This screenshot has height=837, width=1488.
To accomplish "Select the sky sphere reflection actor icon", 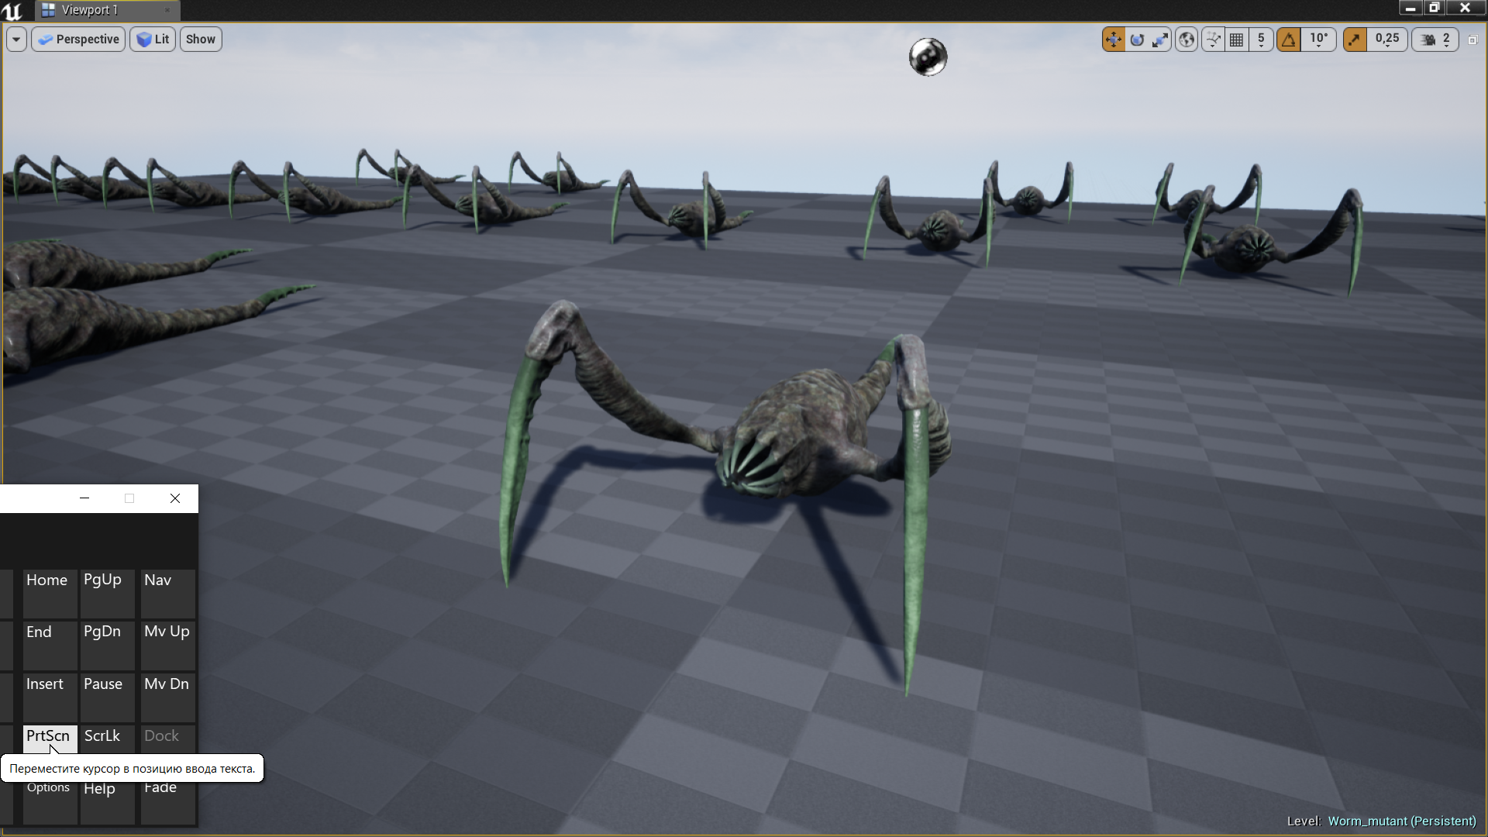I will click(928, 57).
